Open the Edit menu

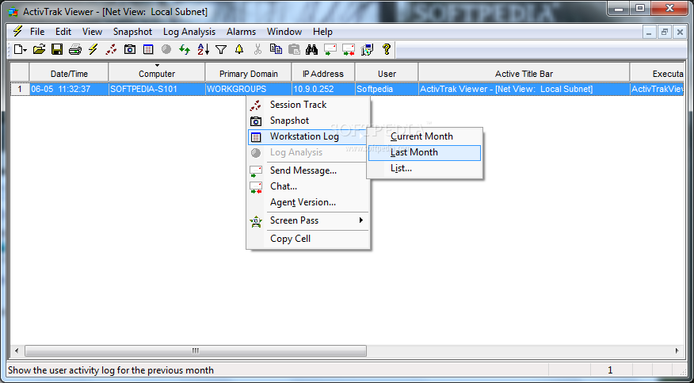coord(63,32)
